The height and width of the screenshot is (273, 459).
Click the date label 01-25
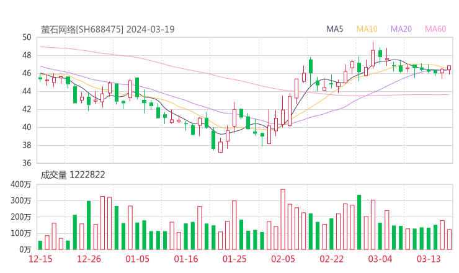pyautogui.click(x=234, y=259)
